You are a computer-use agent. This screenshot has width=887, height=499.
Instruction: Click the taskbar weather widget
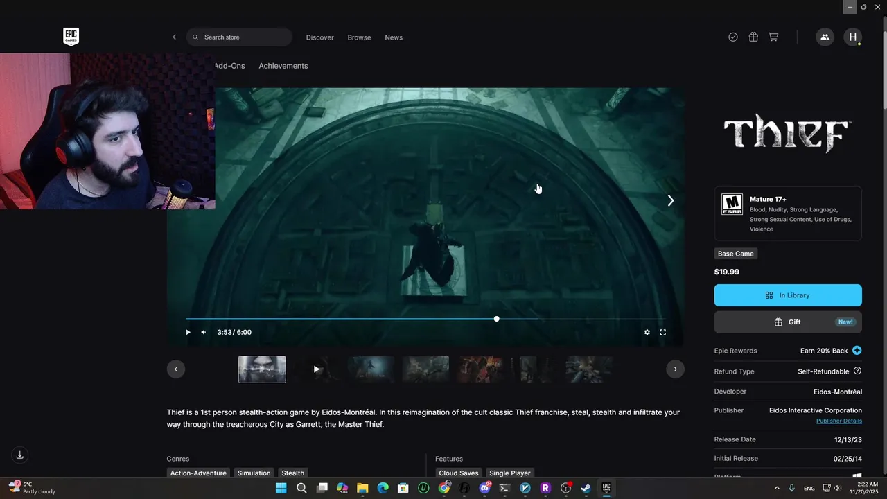32,488
